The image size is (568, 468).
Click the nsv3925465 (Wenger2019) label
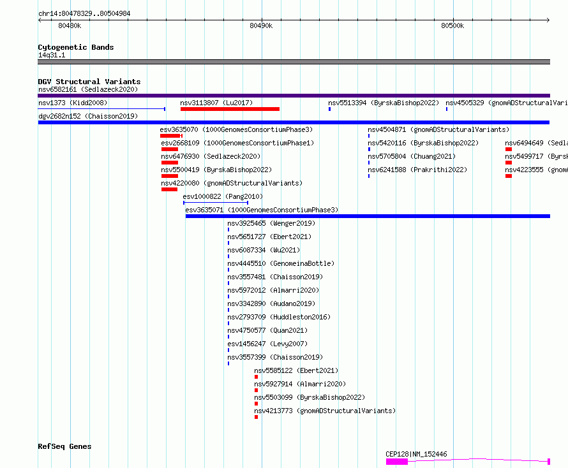pos(271,223)
